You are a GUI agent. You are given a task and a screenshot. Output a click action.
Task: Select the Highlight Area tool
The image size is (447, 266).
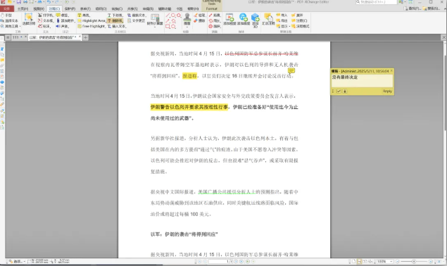click(x=92, y=21)
